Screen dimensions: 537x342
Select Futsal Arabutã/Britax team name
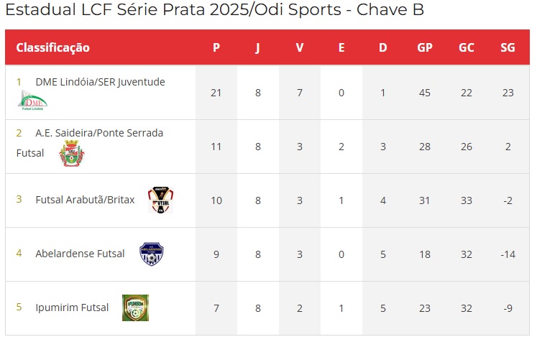[x=85, y=200]
